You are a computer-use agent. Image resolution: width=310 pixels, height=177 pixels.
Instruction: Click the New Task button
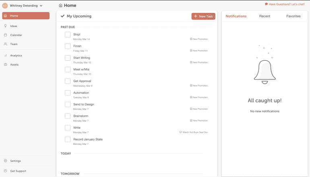(x=203, y=16)
